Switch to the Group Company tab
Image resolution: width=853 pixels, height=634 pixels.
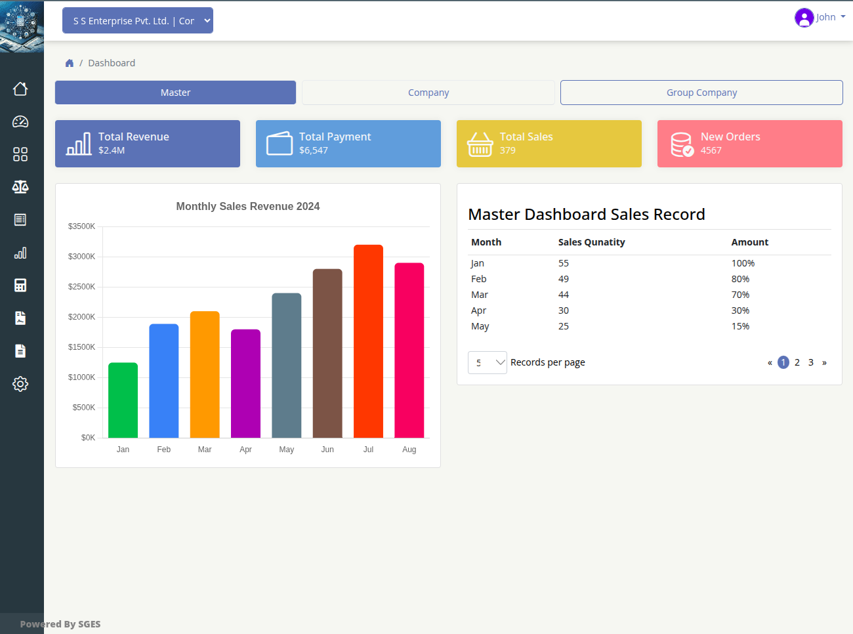click(x=701, y=93)
